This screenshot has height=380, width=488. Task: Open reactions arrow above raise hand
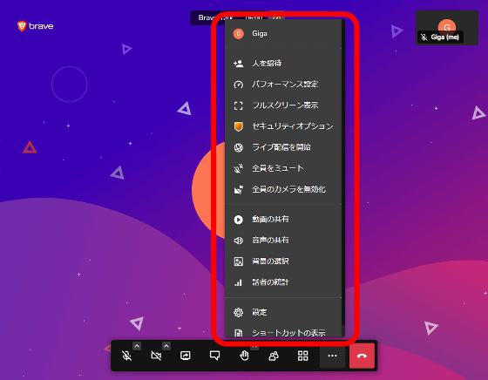point(254,346)
